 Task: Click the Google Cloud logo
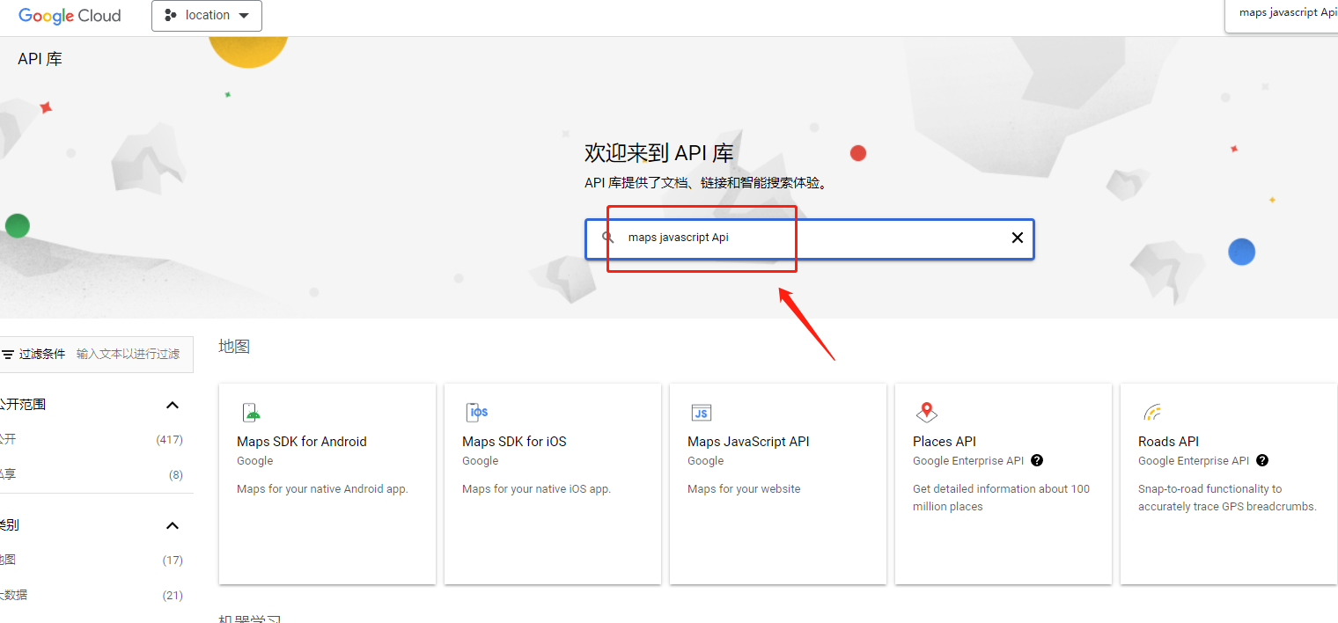coord(70,16)
